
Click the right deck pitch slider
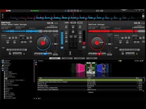coord(109,44)
